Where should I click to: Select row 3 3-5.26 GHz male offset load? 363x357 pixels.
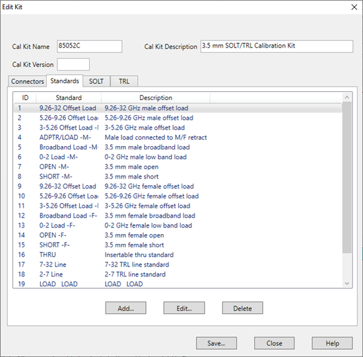click(x=178, y=128)
